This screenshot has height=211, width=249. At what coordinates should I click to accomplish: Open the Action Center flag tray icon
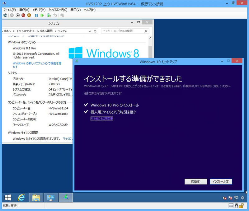tap(230, 198)
